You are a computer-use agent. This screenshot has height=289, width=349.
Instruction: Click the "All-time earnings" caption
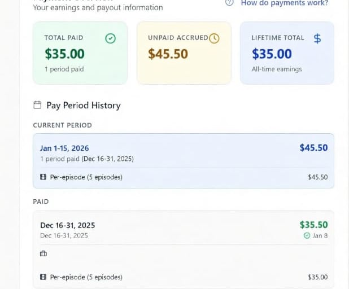(277, 69)
